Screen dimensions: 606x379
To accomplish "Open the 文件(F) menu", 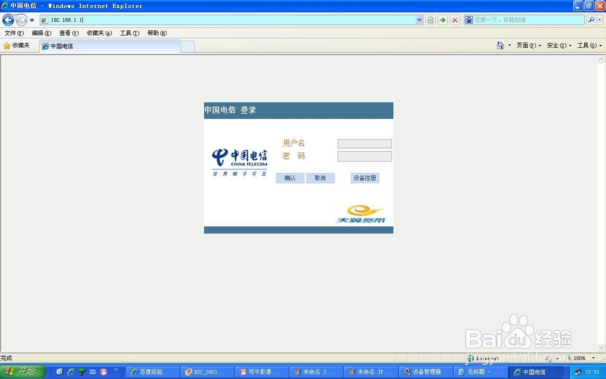I will tap(15, 33).
